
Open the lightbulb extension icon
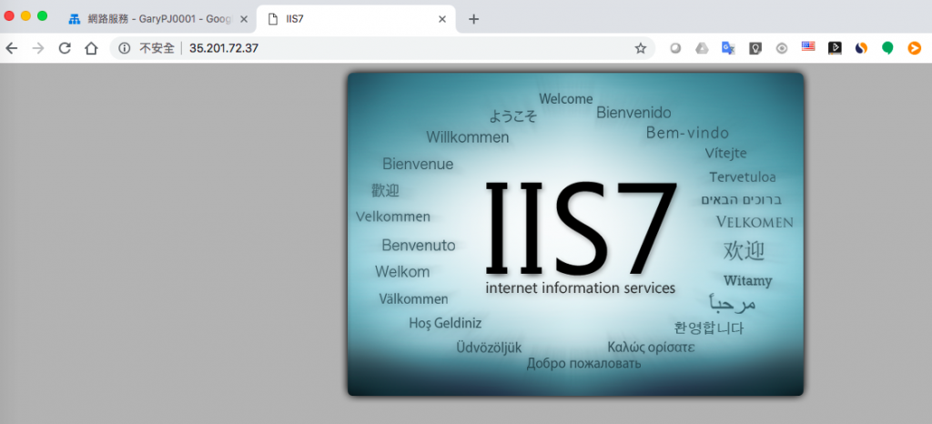tap(755, 49)
